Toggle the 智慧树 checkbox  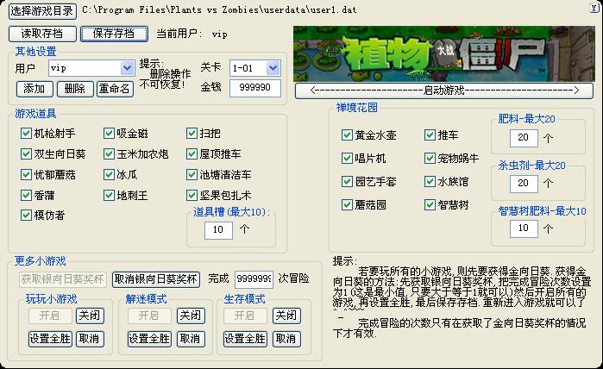[x=430, y=205]
